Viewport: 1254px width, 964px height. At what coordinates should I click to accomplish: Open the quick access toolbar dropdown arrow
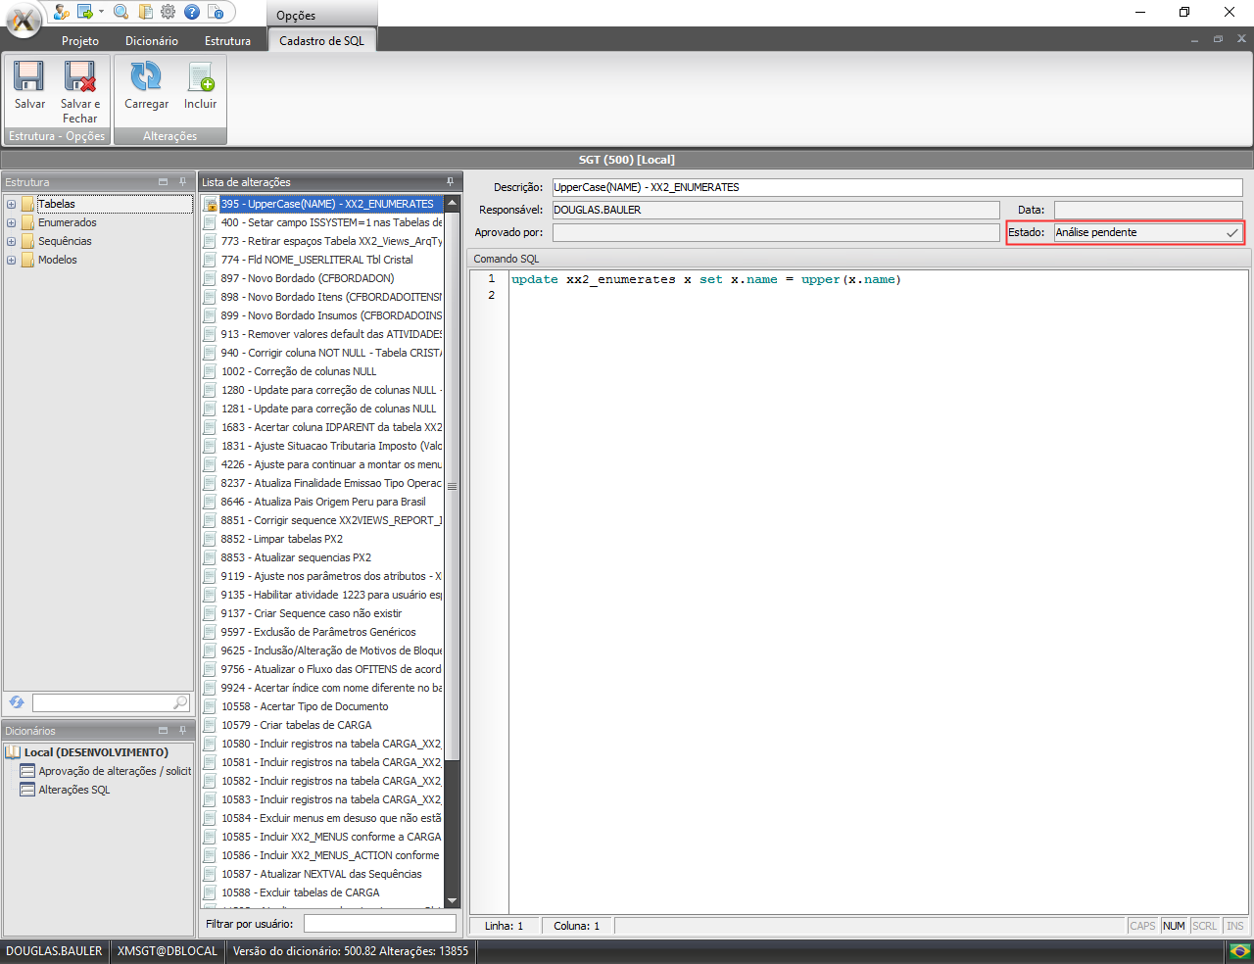coord(101,12)
